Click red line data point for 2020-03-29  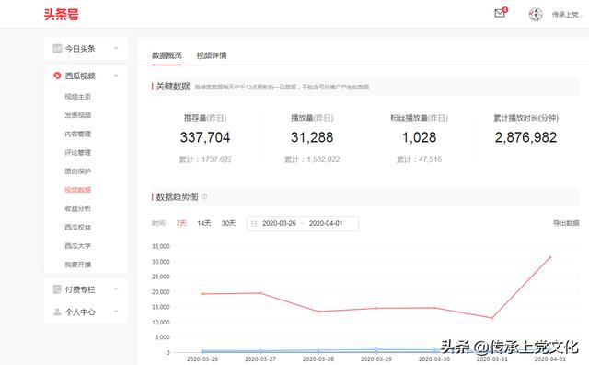tap(376, 308)
